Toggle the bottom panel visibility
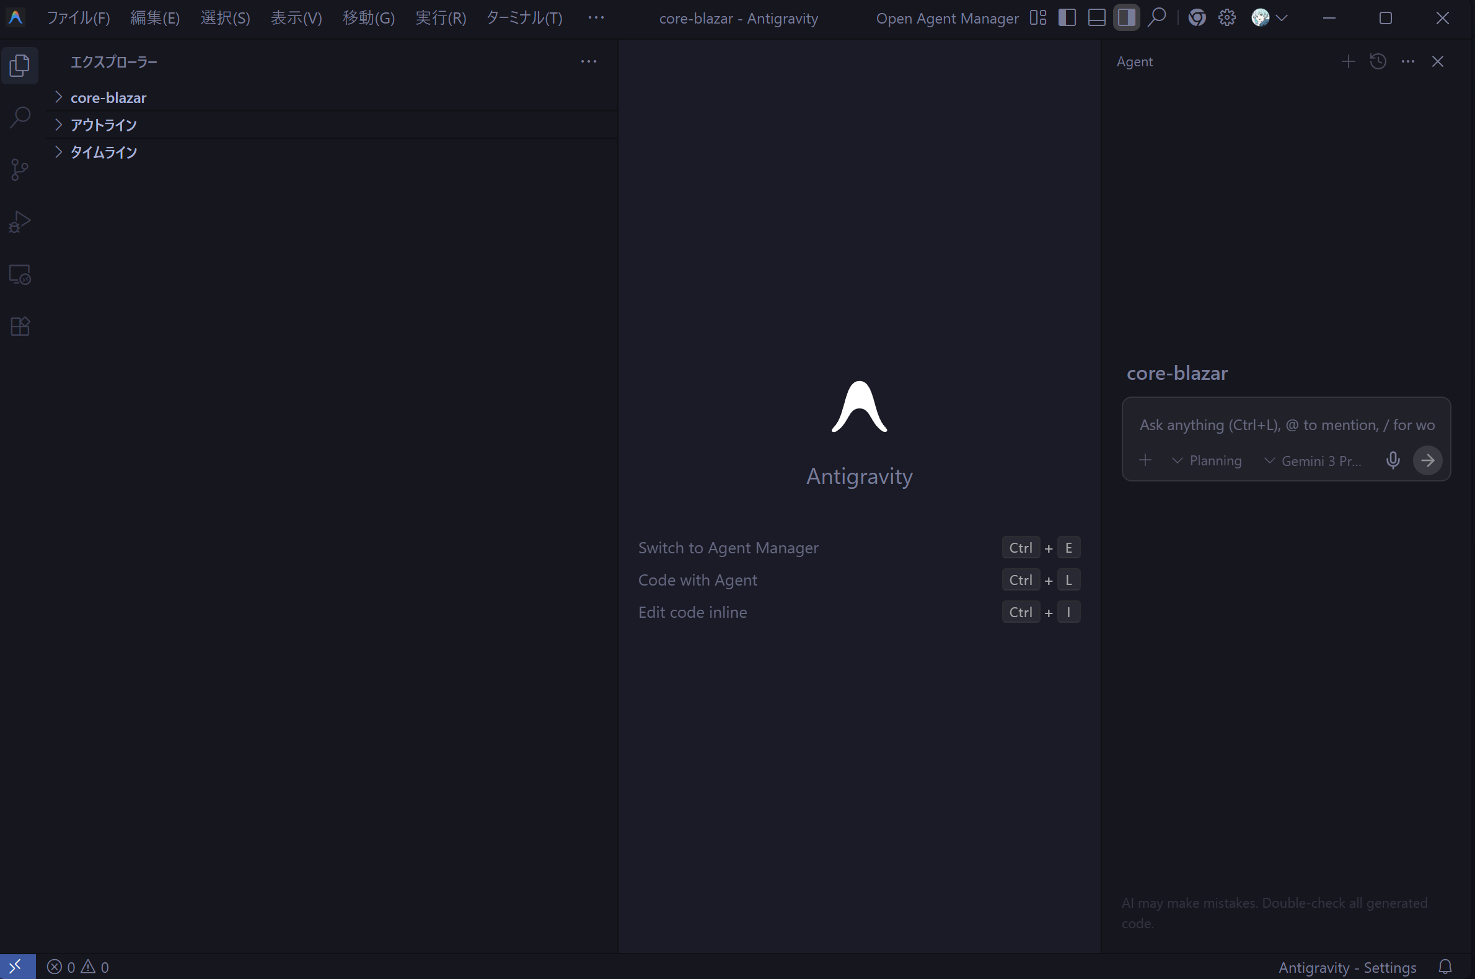This screenshot has height=979, width=1475. pos(1096,17)
